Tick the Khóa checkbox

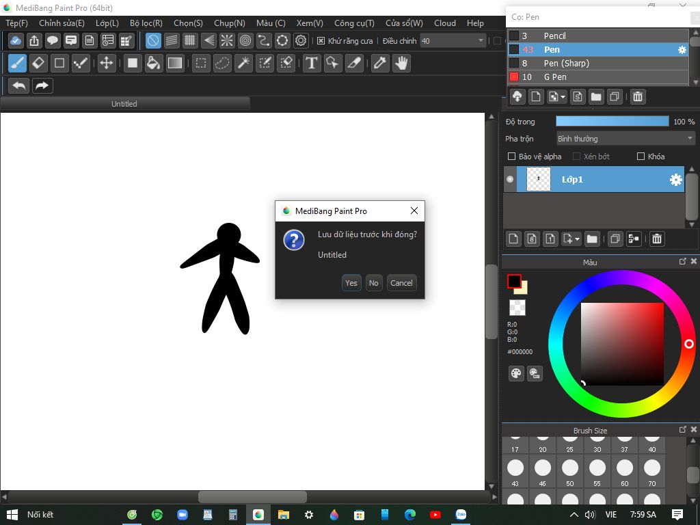(x=641, y=157)
